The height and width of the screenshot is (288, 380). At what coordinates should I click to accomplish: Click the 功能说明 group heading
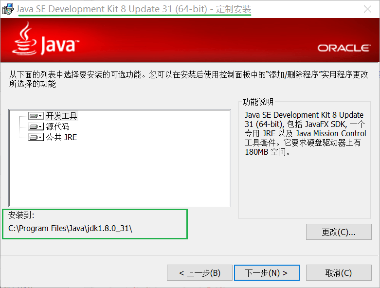(x=258, y=102)
